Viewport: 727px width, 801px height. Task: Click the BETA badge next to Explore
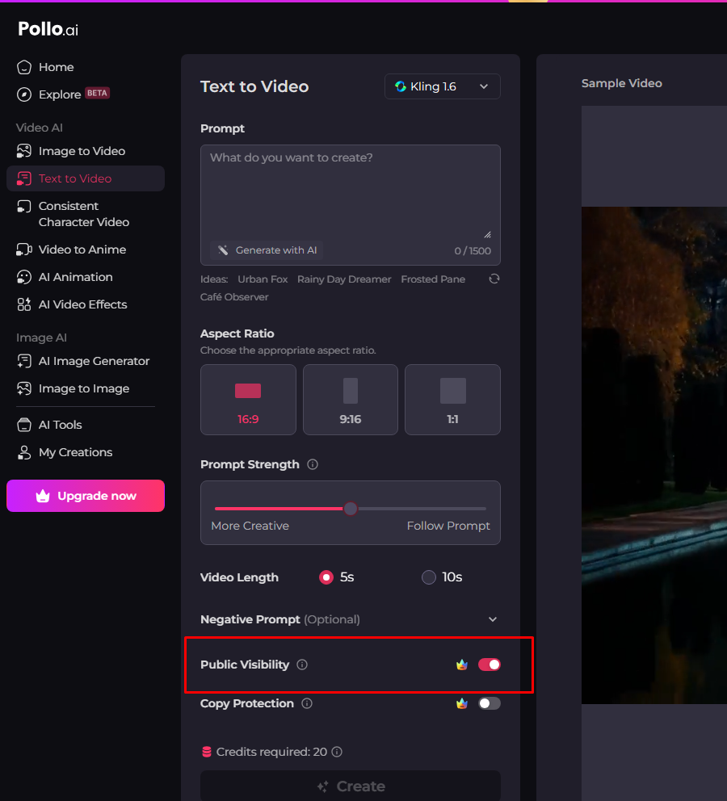click(97, 93)
